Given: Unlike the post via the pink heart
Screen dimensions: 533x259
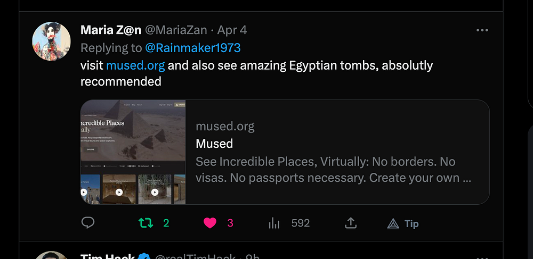Looking at the screenshot, I should [x=210, y=223].
